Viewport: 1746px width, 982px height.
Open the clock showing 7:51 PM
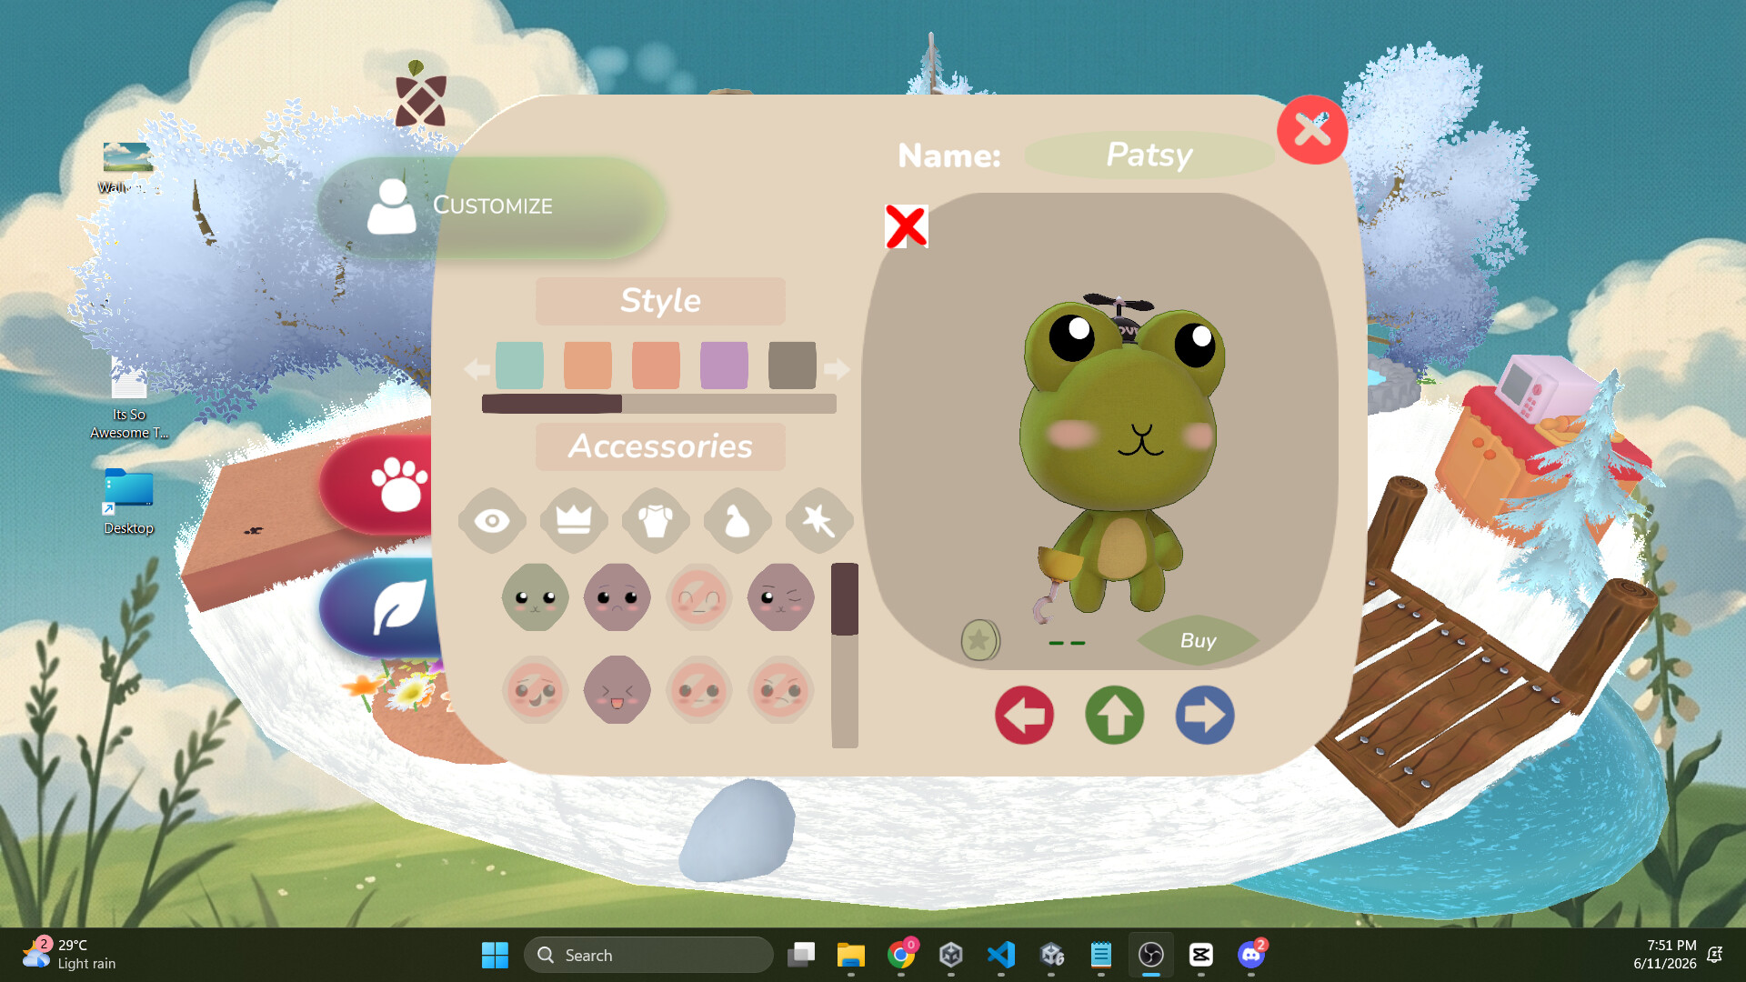click(1664, 955)
